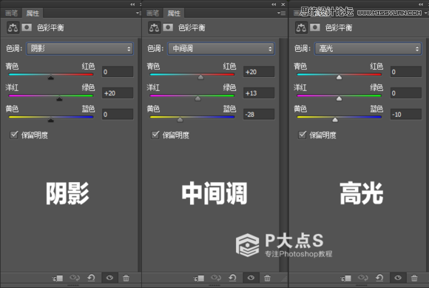The image size is (429, 288).
Task: Reset adjustment defaults in 阴影 panel
Action: click(x=91, y=278)
